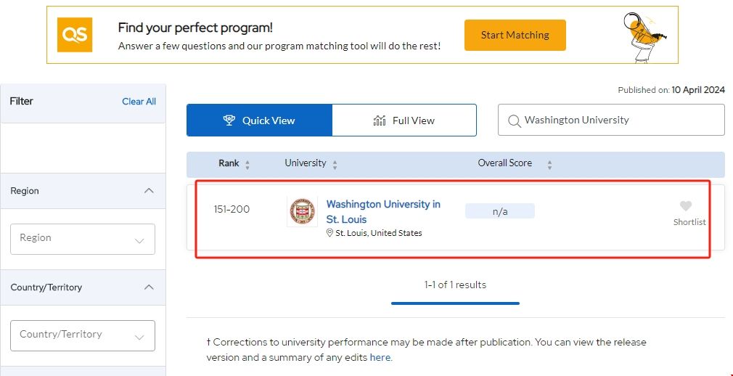Click the chart icon in Full View
Screen dimensions: 733x376
coord(380,120)
